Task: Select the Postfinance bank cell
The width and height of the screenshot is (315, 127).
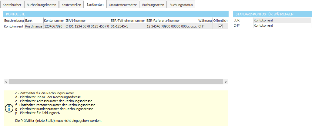Action: (34, 26)
